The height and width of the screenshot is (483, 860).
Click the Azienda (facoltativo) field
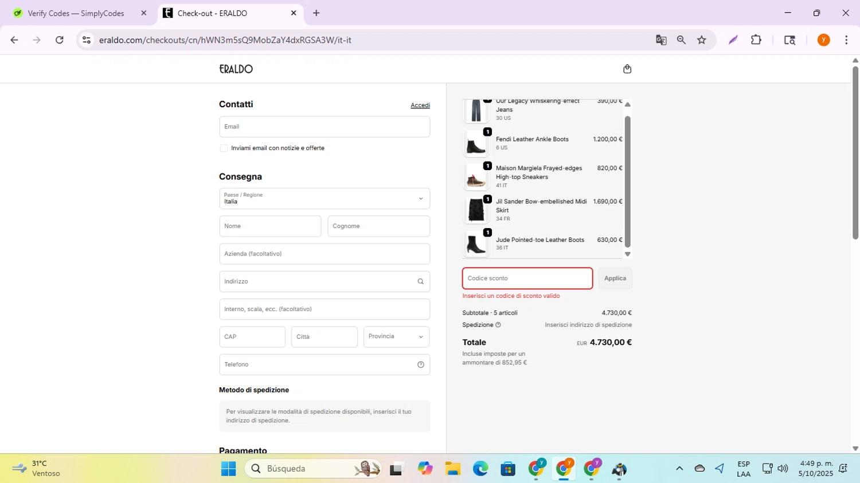tap(325, 254)
